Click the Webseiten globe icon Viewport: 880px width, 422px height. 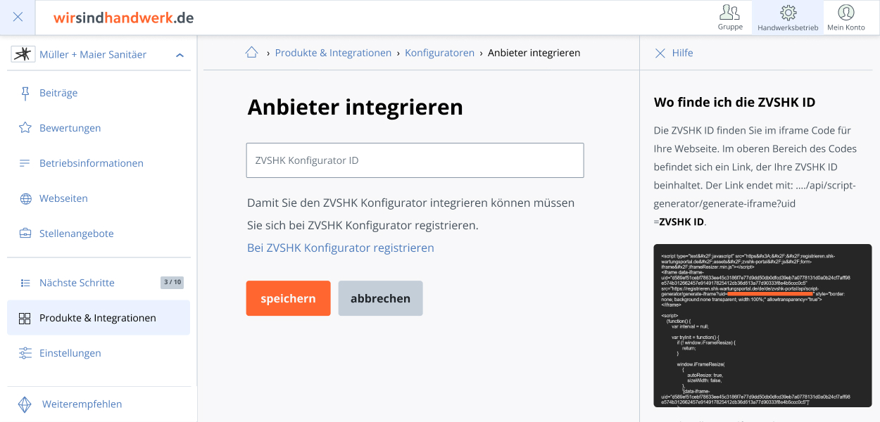(x=25, y=198)
